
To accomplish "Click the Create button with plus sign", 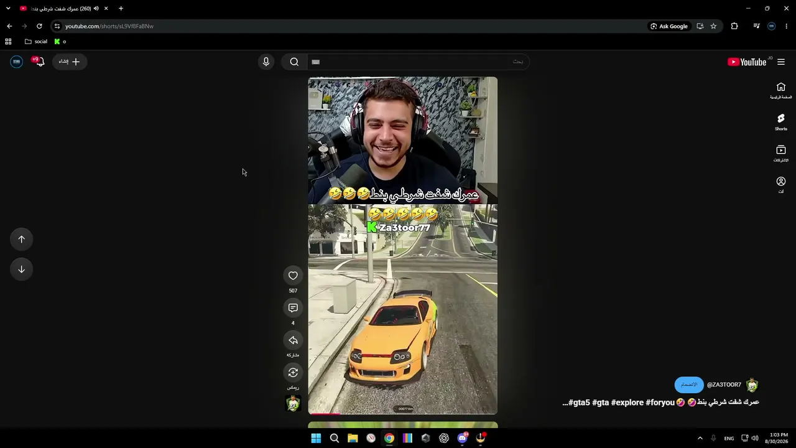I will click(70, 62).
